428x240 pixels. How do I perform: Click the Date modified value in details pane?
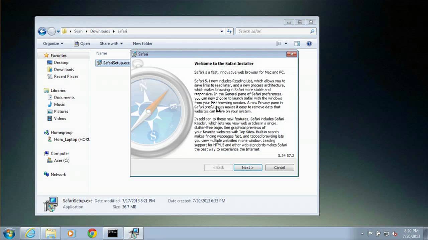[138, 201]
